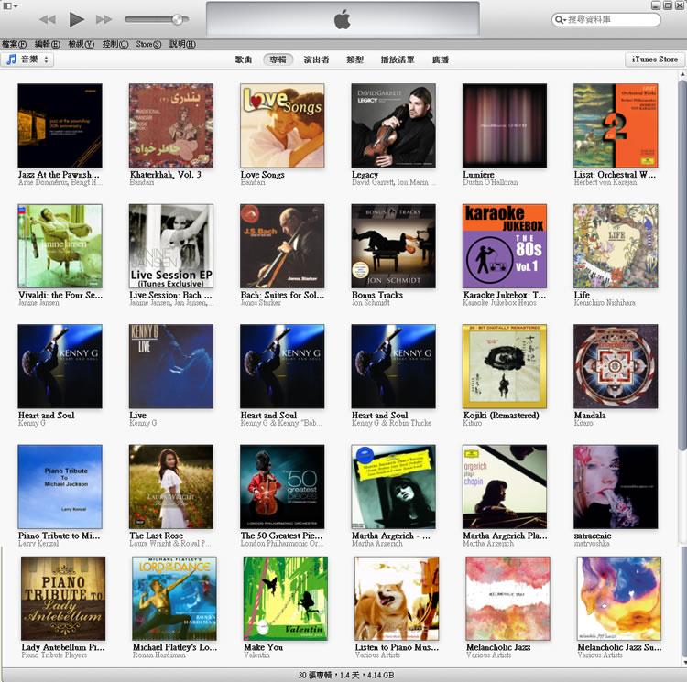The width and height of the screenshot is (687, 682).
Task: Select the Kenny G Live album cover
Action: coord(171,366)
